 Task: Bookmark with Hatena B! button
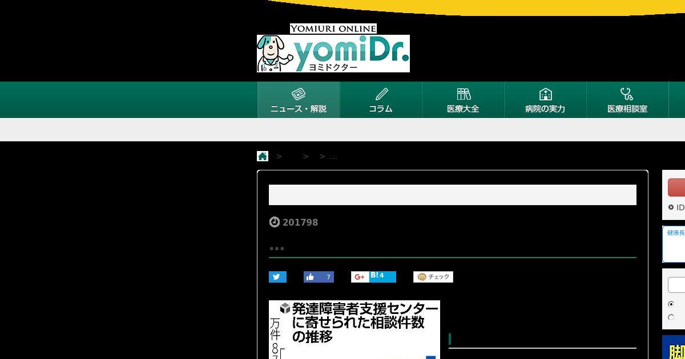pos(382,277)
